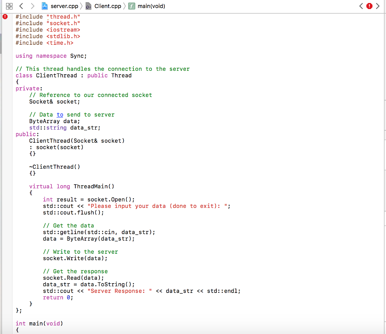The width and height of the screenshot is (386, 334).
Task: Click the gutter error marker on line one
Action: (5, 17)
